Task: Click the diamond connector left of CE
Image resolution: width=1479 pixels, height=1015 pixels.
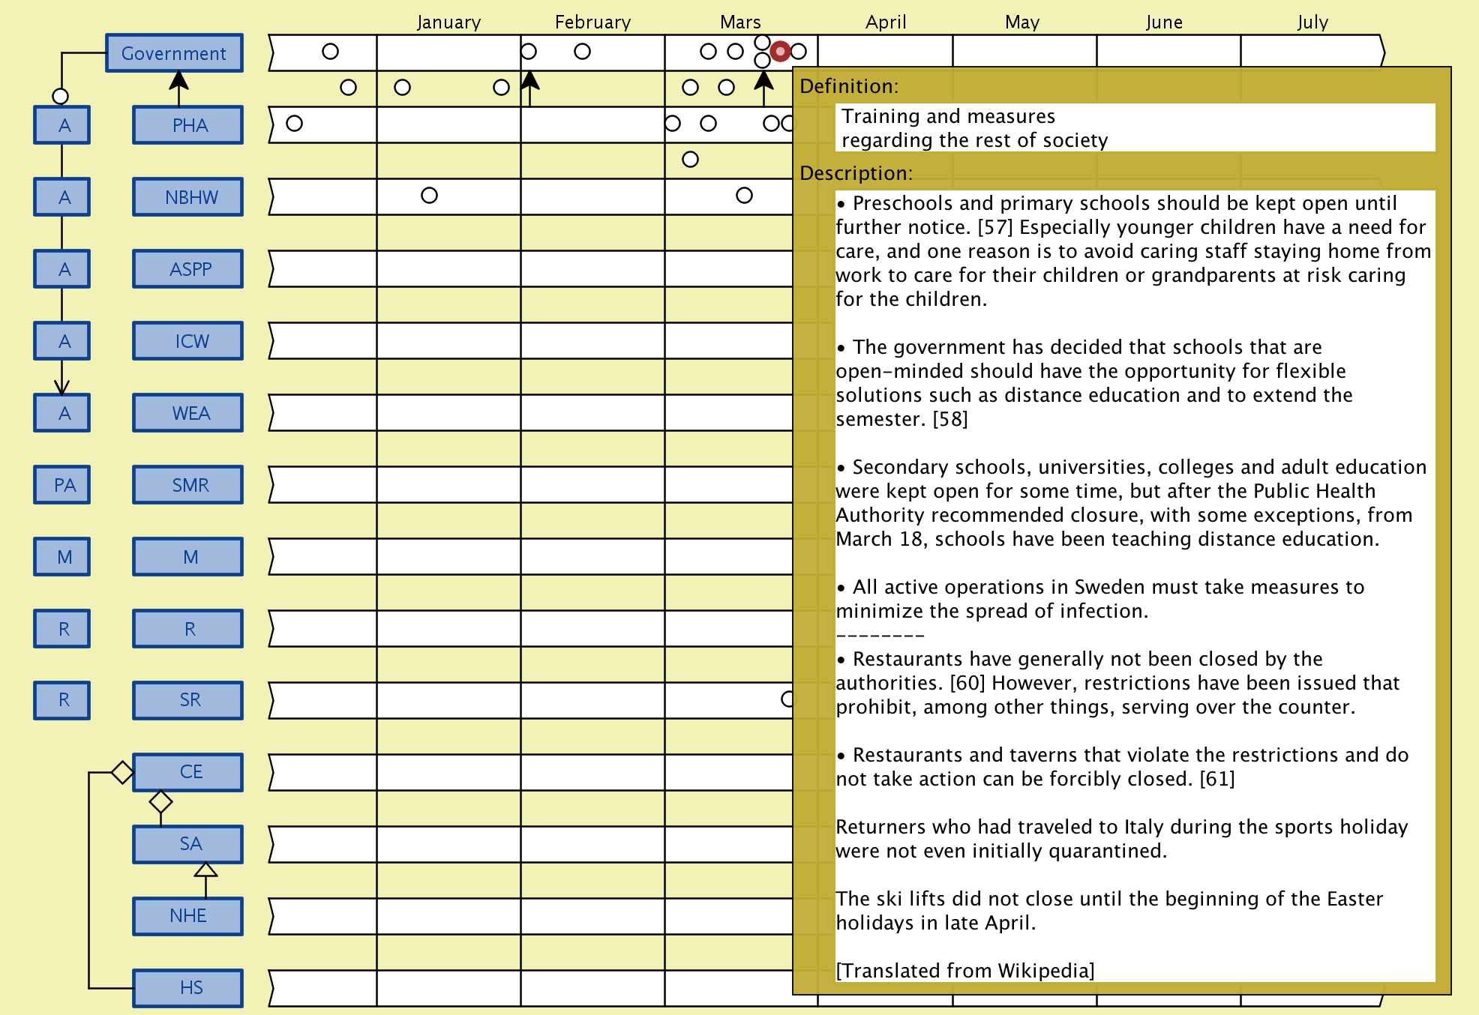Action: pos(122,772)
